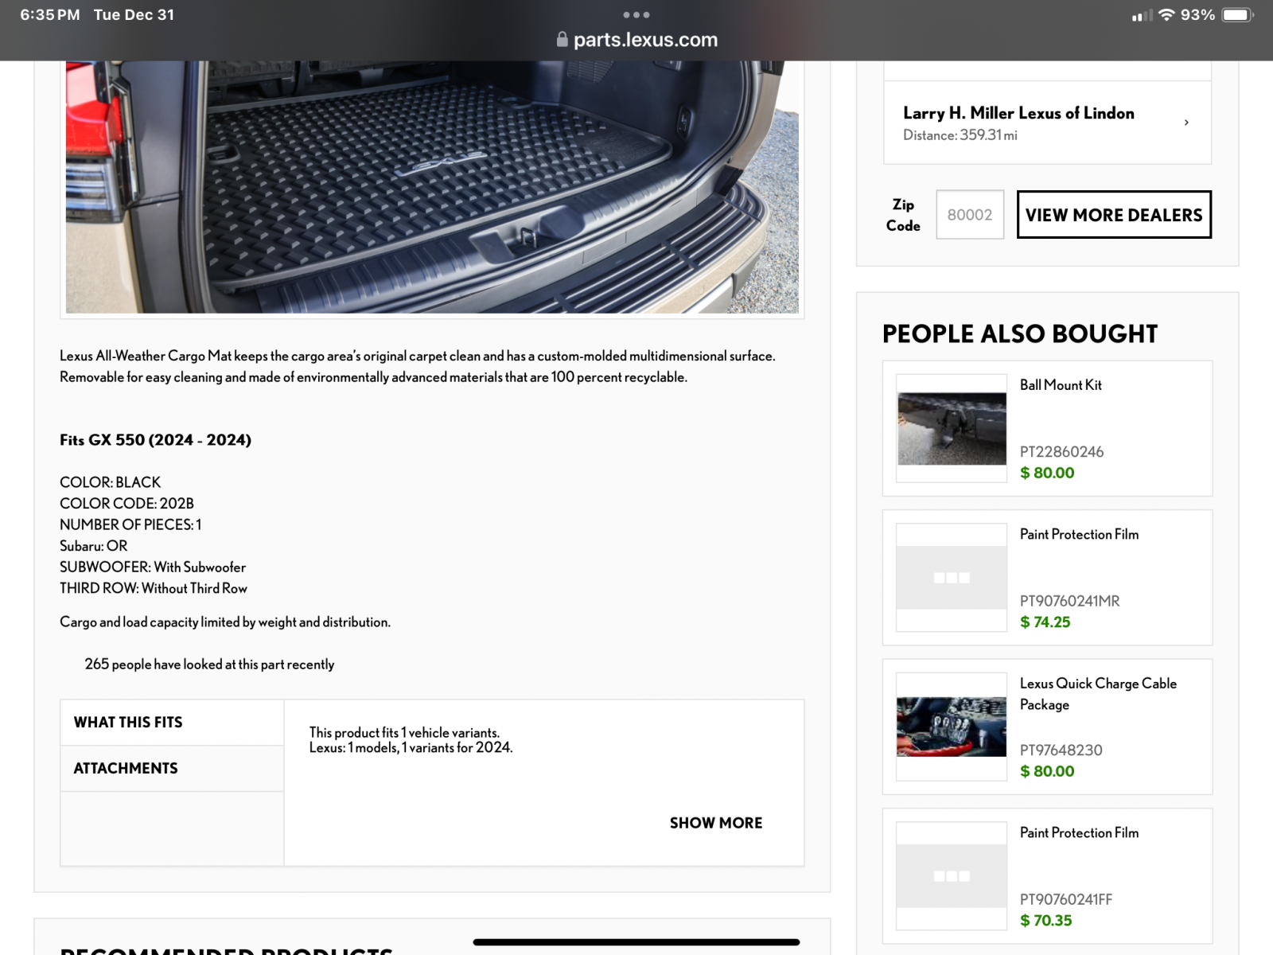The image size is (1273, 955).
Task: Click the Zip Code input field
Action: (970, 215)
